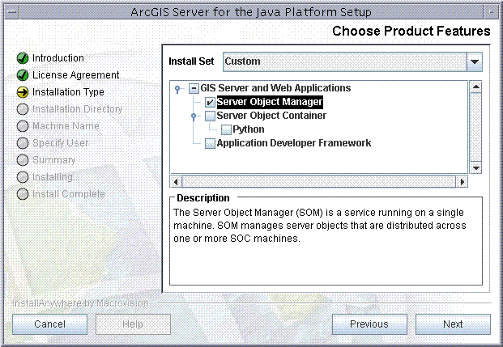Click the grey circle beside Installing
Screen dimensions: 503x347
pos(23,177)
